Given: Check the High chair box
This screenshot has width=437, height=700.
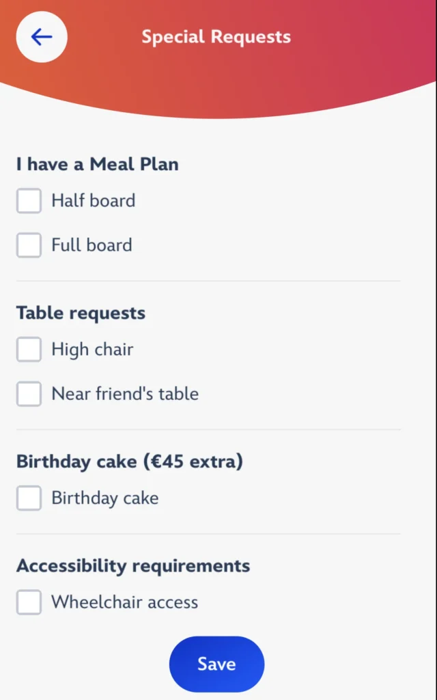Looking at the screenshot, I should (29, 350).
